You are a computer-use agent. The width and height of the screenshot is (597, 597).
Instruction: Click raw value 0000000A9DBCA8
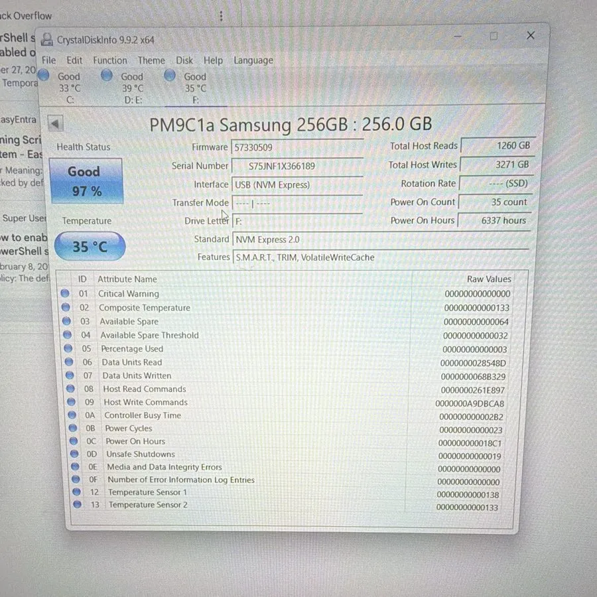click(470, 403)
